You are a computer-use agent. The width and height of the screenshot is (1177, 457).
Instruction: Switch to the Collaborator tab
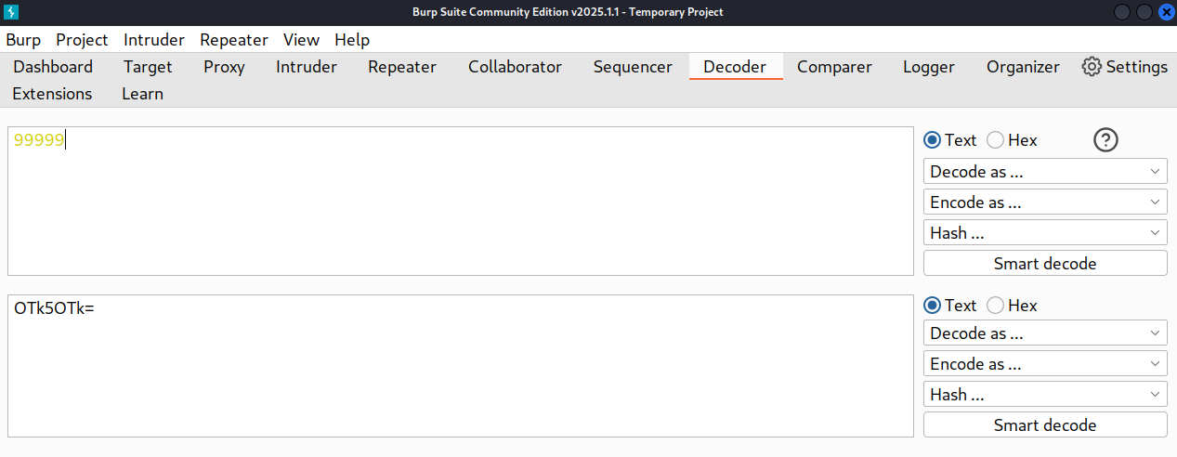515,67
